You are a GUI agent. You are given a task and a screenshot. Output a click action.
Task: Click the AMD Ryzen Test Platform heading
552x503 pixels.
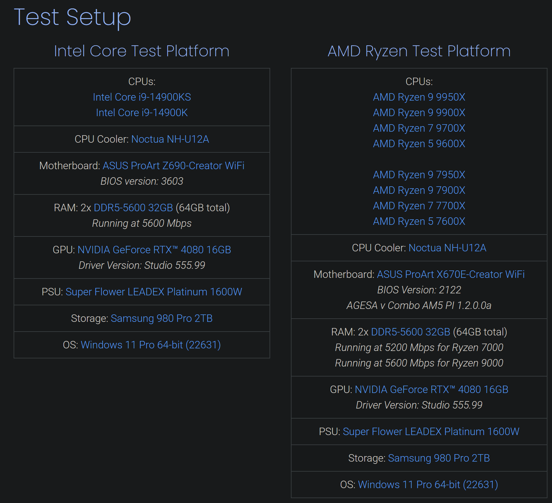tap(419, 51)
